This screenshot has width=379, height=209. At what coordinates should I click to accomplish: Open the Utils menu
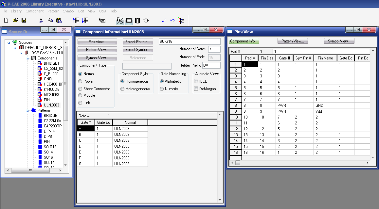pos(102,11)
